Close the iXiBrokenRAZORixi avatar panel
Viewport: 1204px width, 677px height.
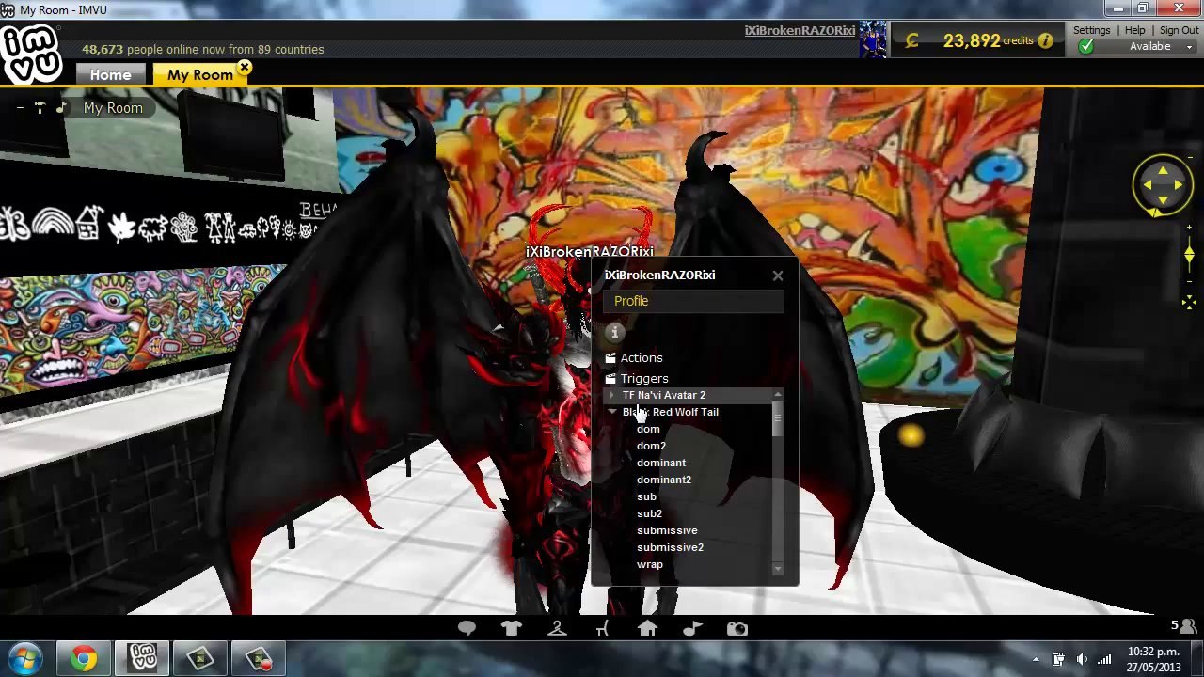coord(778,276)
